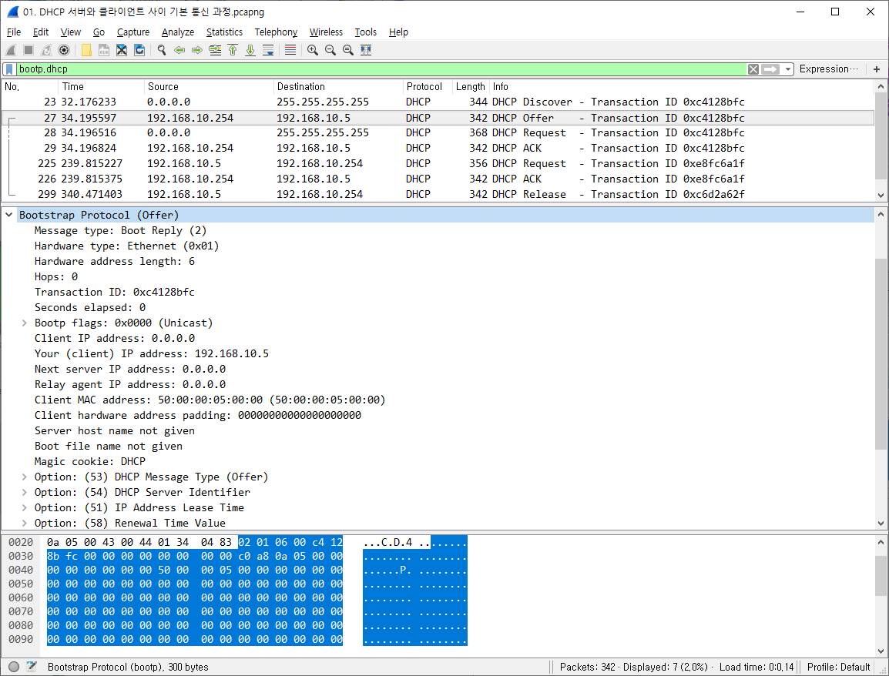889x676 pixels.
Task: Click the filter bookmark icon
Action: point(9,69)
